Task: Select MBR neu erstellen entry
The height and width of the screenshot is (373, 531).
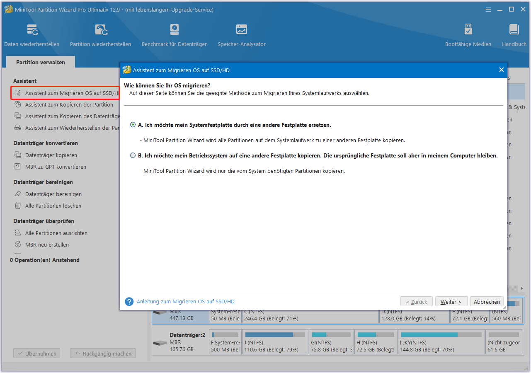Action: [x=47, y=245]
